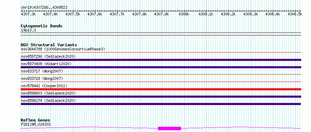Click the 4307.9k ruler tick label
The height and width of the screenshot is (132, 311).
161,14
